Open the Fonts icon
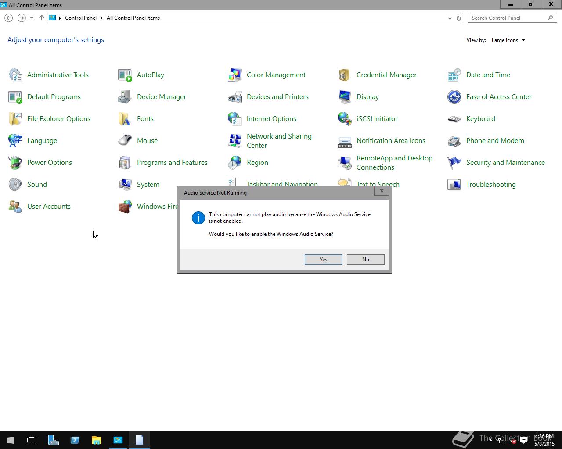 point(125,119)
